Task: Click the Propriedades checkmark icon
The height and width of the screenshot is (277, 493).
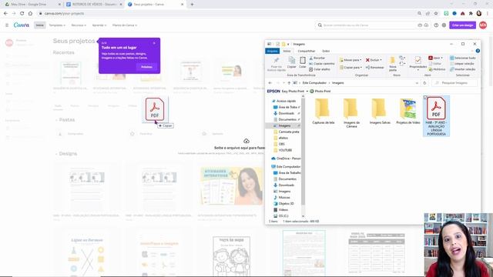Action: coord(418,60)
